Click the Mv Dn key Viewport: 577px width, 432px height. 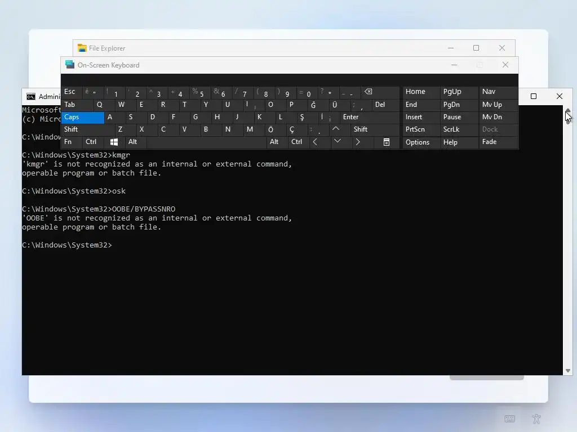pos(498,117)
